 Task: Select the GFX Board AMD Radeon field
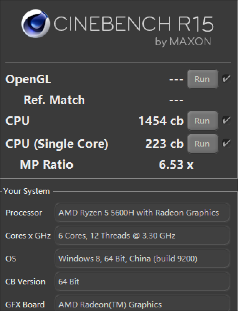pyautogui.click(x=142, y=304)
